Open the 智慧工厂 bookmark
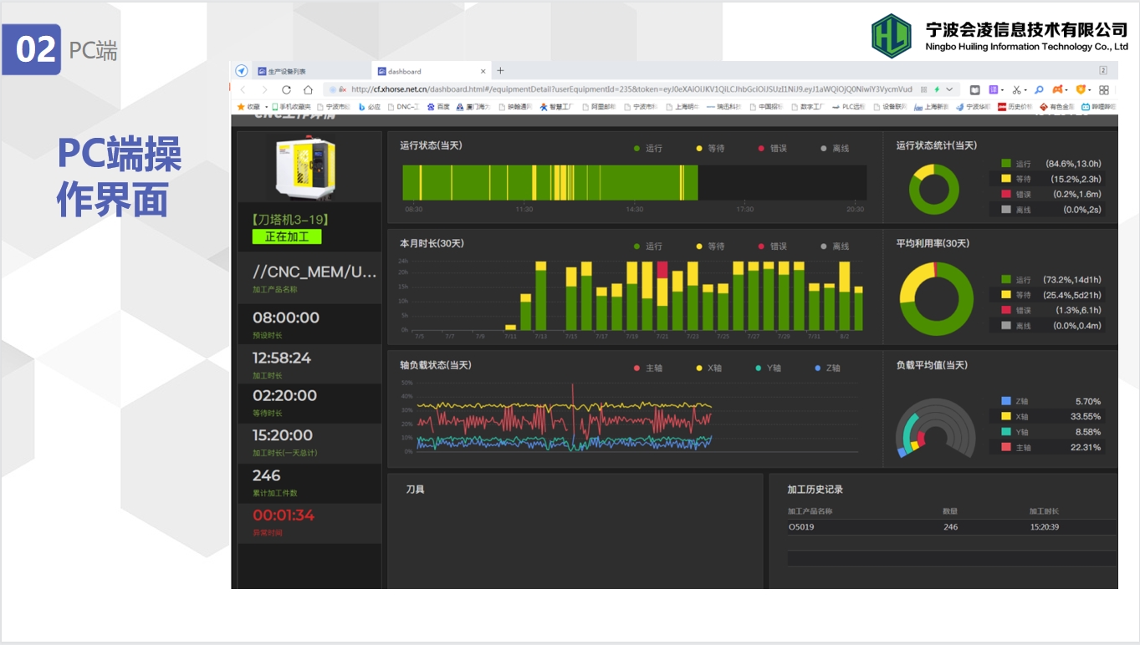1140x645 pixels. [556, 107]
